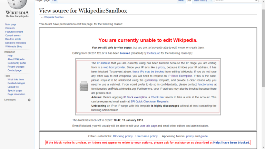Click the 'View source for Wikipedia:Sandbox' heading

click(83, 11)
